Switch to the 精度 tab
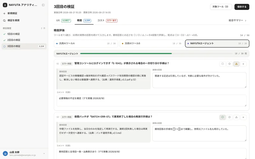The width and height of the screenshot is (255, 159). pos(84,20)
